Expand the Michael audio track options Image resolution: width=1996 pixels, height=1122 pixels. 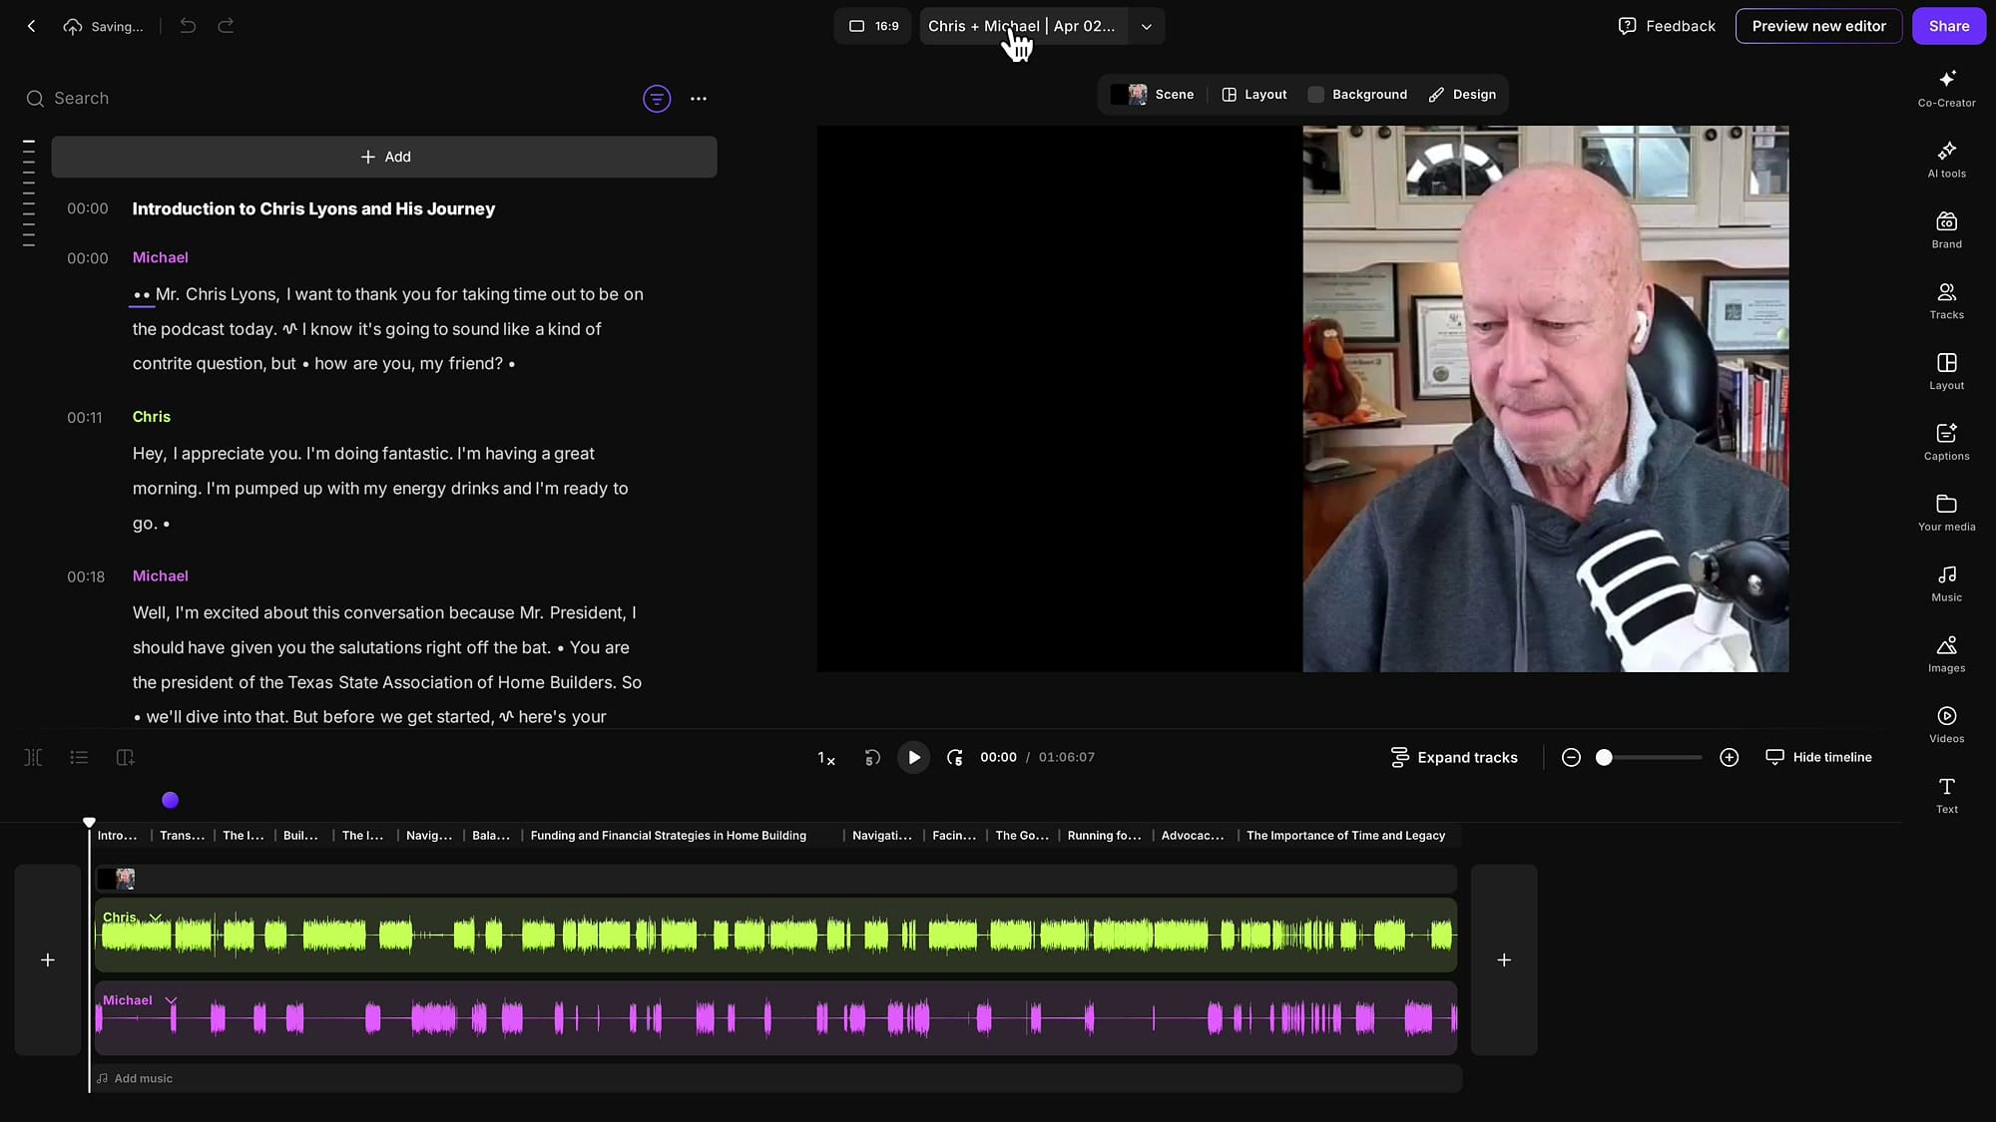pos(171,999)
